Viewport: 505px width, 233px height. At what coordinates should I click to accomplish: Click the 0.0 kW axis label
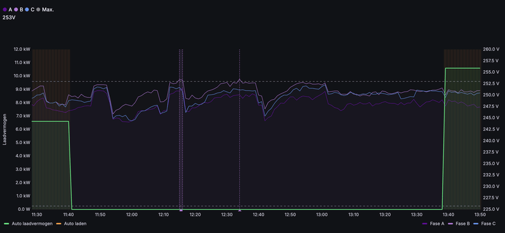[25, 209]
